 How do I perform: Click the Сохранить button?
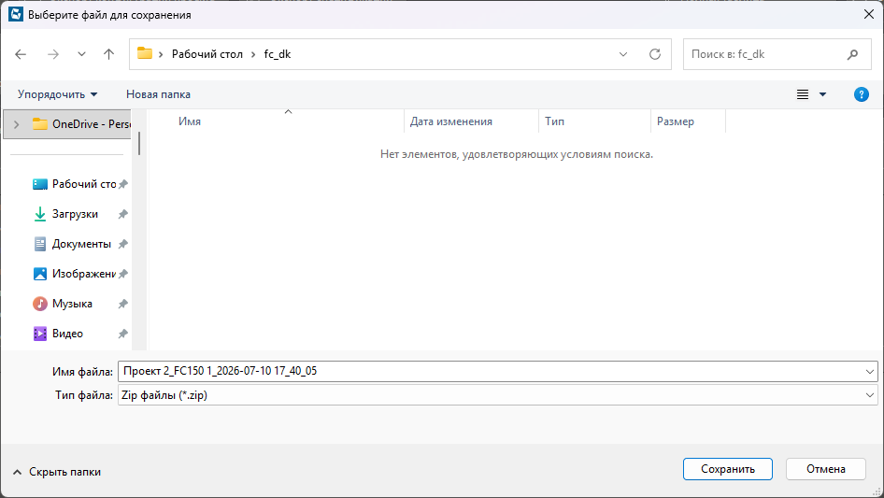[x=727, y=469]
